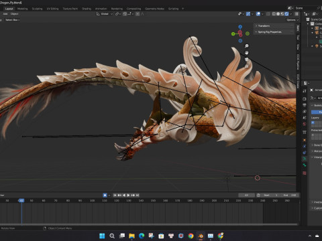
Task: Select solid viewport shading
Action: (278, 14)
